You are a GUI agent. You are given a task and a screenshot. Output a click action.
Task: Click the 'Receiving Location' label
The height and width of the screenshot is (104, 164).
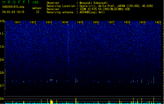tap(61, 6)
